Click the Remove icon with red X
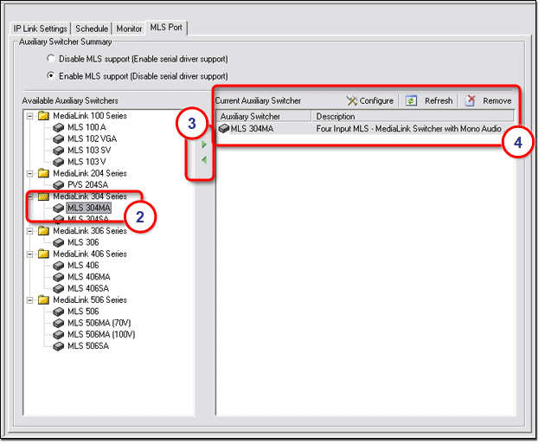The width and height of the screenshot is (545, 444). (x=470, y=100)
